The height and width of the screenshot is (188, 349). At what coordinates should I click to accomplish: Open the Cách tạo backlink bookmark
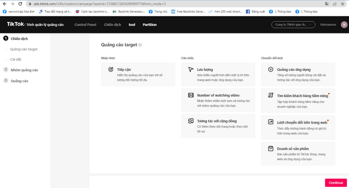click(x=92, y=11)
